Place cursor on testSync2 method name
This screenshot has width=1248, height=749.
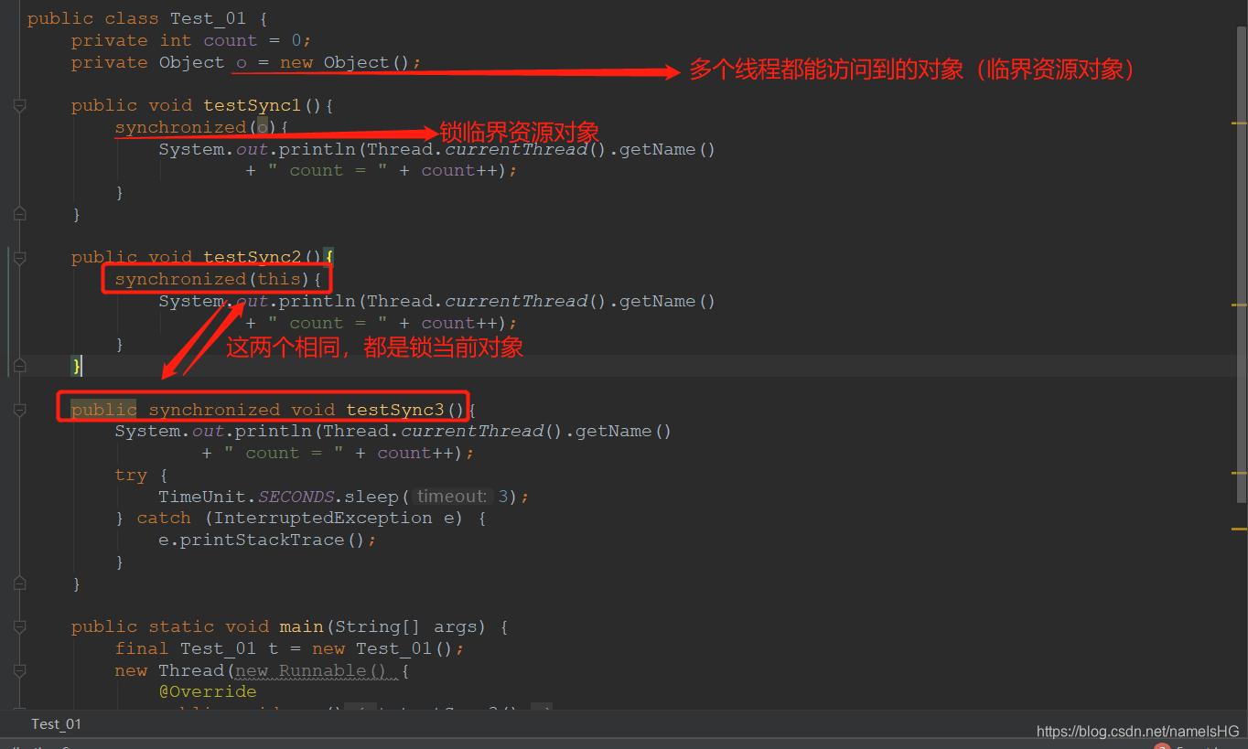pyautogui.click(x=253, y=258)
